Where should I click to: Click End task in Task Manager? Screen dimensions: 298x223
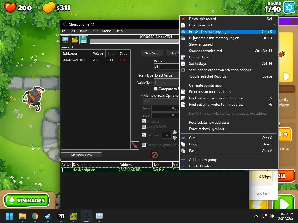pos(263,193)
